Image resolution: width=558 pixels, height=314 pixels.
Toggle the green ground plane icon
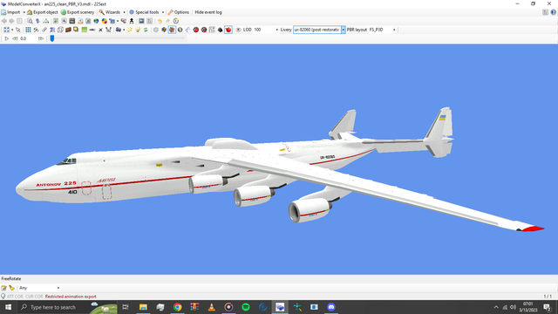85,30
